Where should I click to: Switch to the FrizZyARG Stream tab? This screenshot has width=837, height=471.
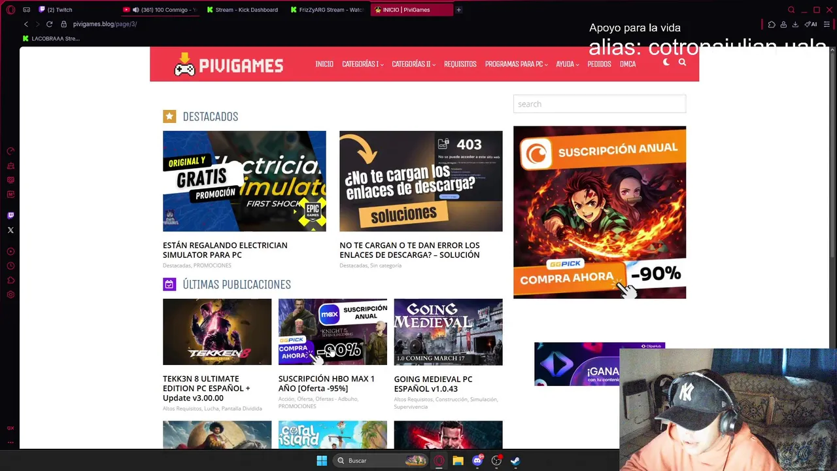pos(326,10)
